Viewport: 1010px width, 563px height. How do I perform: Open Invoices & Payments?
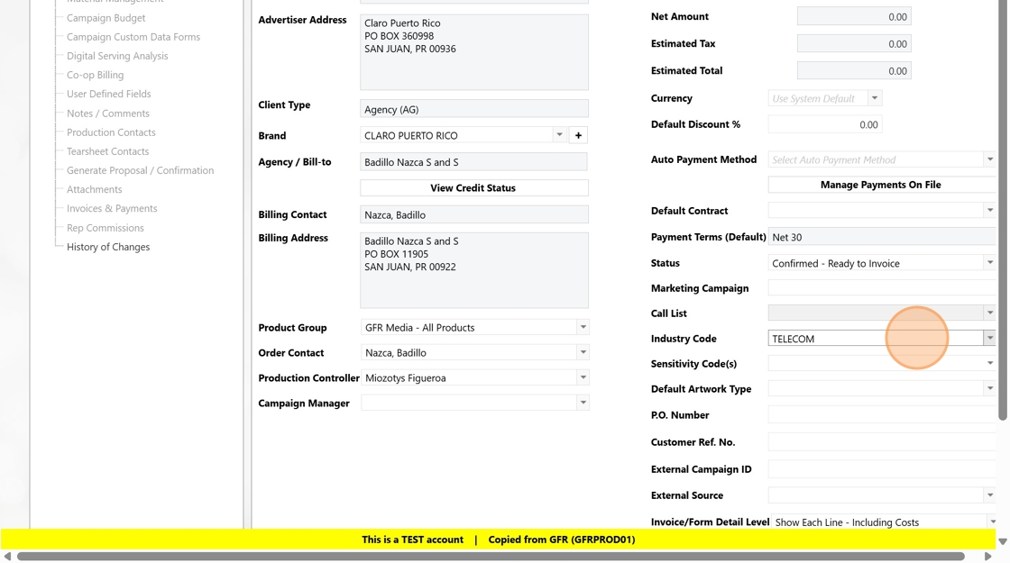112,208
